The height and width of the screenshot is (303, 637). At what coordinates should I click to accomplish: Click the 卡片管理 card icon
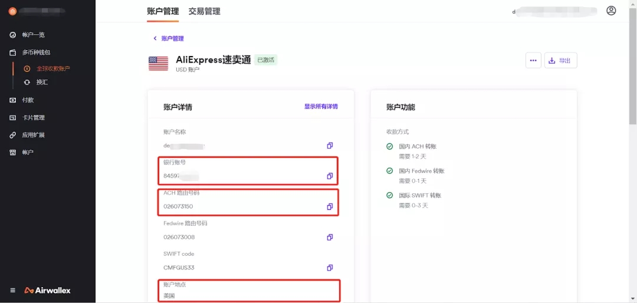[12, 118]
